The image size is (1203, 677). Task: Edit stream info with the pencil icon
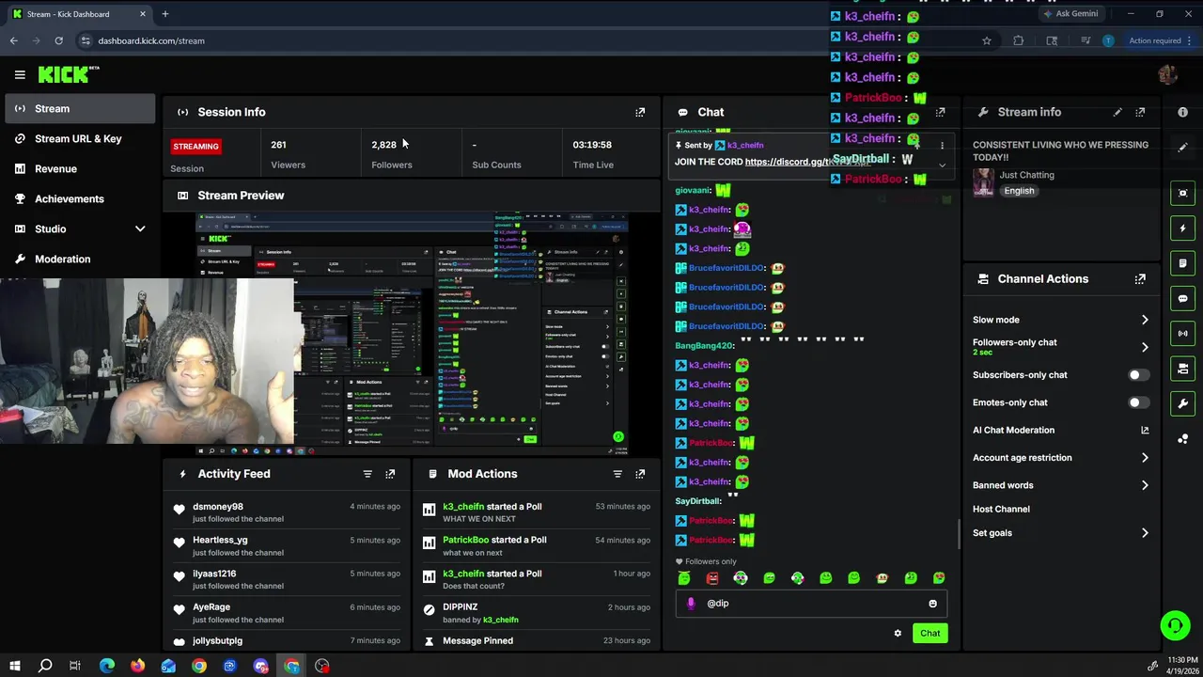(x=1117, y=112)
